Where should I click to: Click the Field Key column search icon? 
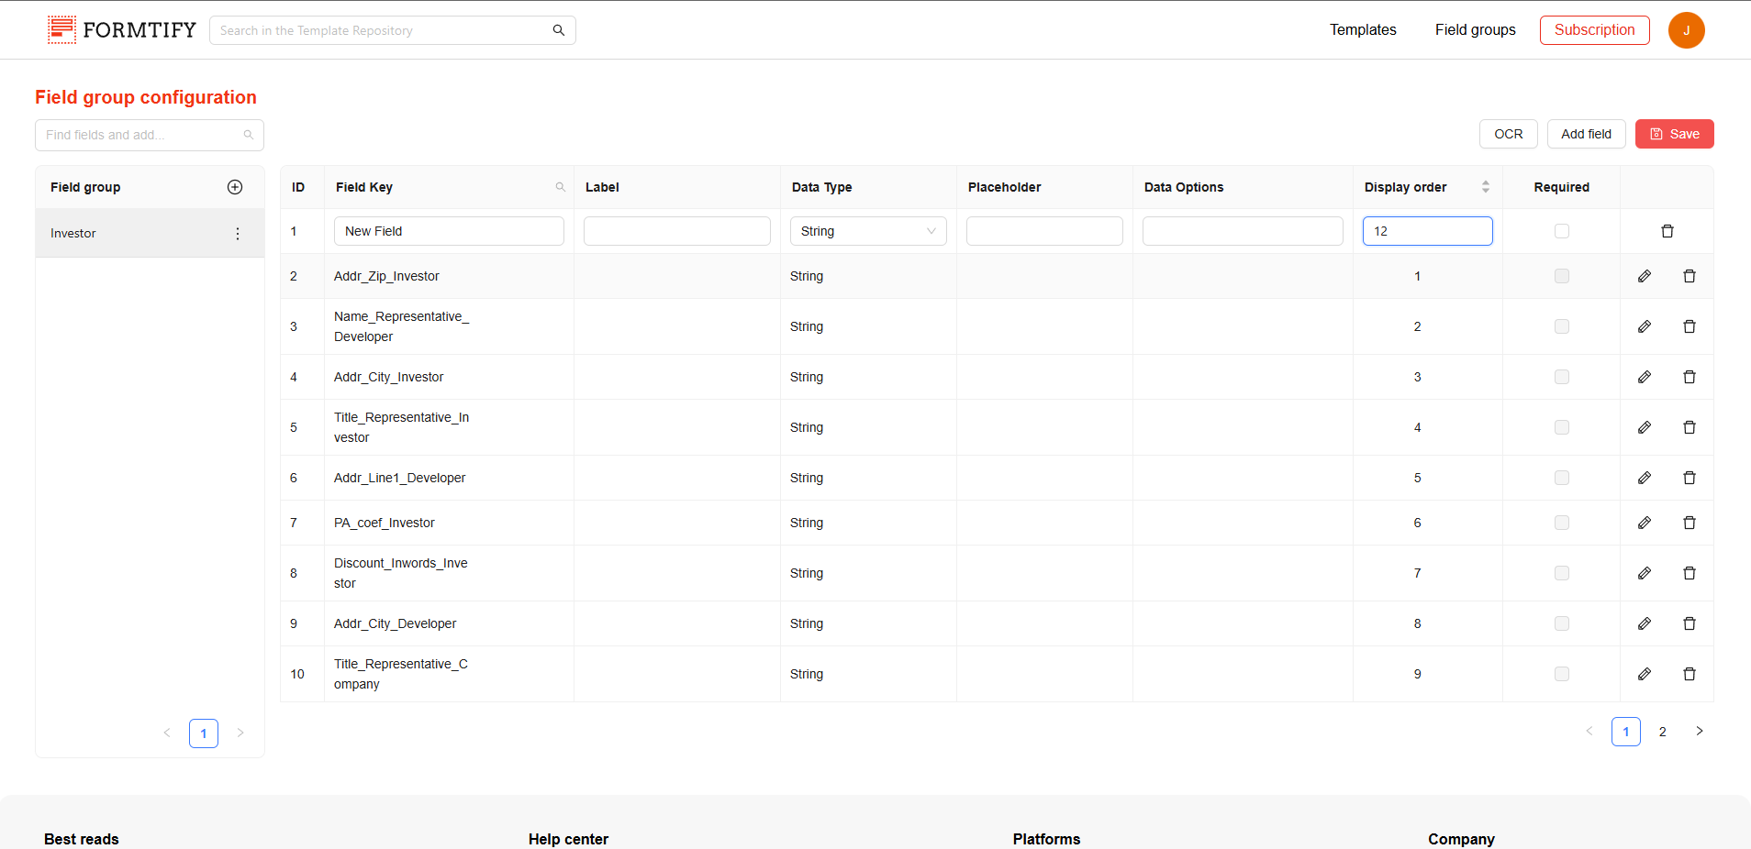560,187
